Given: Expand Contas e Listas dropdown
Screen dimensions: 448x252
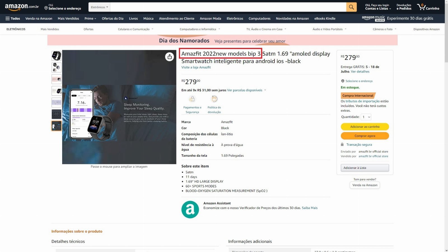Looking at the screenshot, I should (x=378, y=7).
